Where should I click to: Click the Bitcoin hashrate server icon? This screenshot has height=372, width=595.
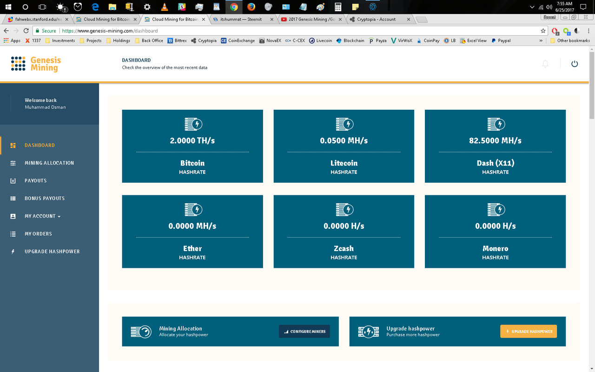click(x=192, y=124)
